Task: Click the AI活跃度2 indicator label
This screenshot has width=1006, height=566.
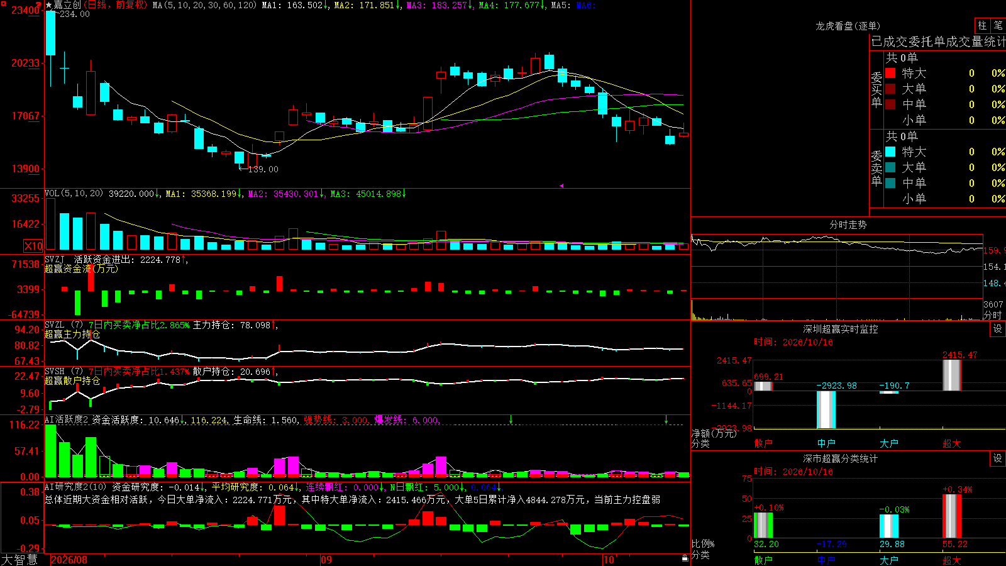Action: (x=67, y=419)
